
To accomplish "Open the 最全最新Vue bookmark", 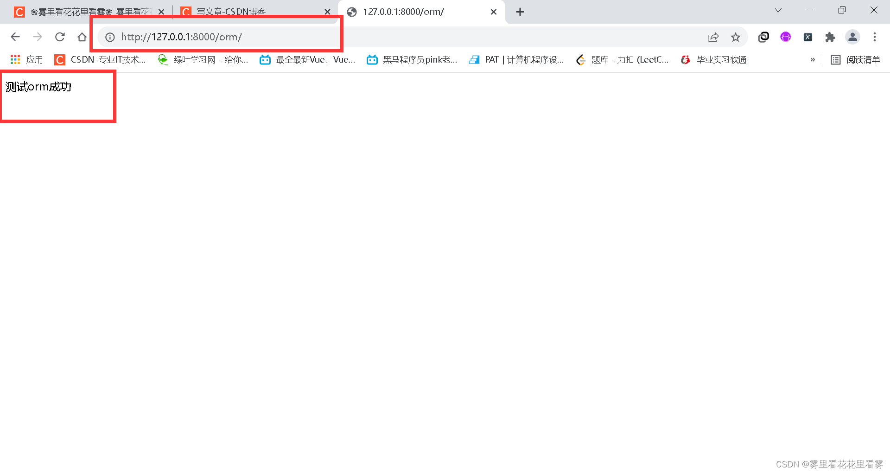I will 308,60.
